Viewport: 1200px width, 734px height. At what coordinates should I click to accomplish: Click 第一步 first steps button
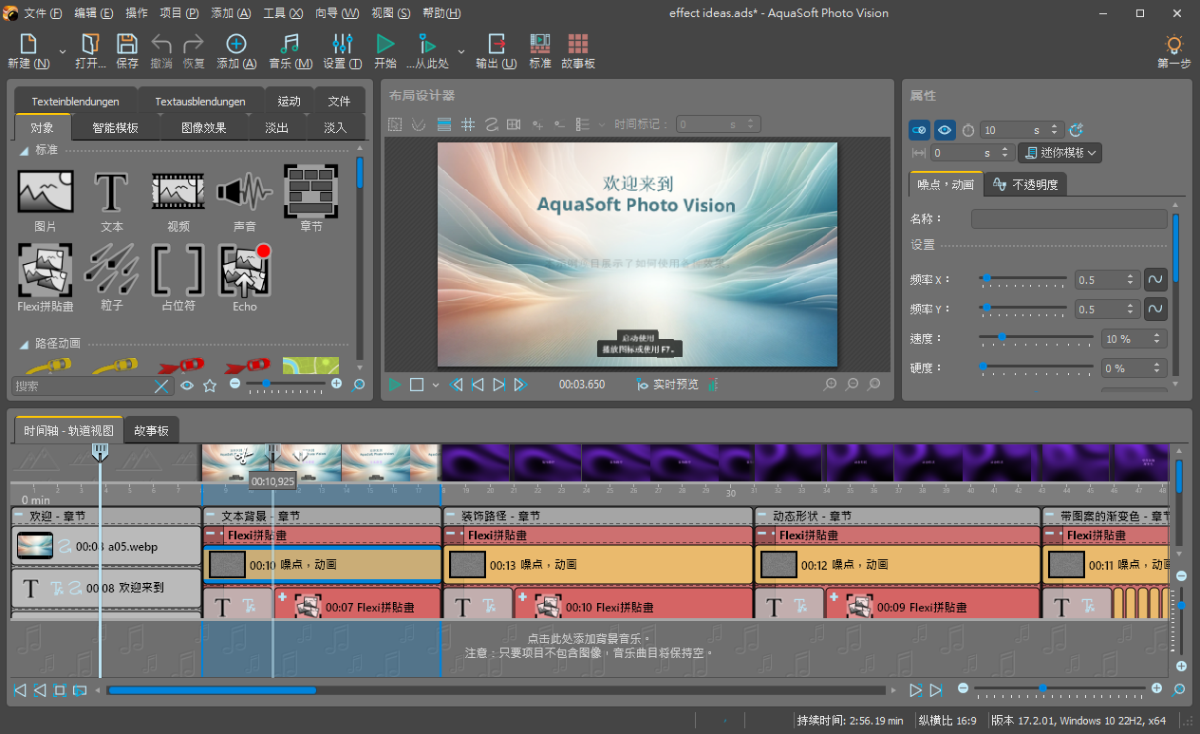[x=1173, y=50]
